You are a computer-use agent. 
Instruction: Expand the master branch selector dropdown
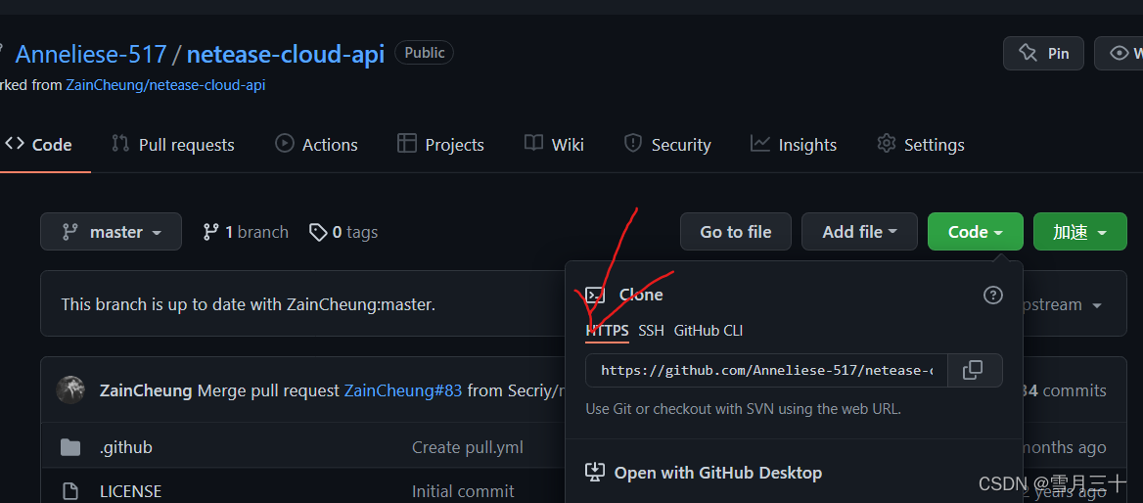tap(111, 232)
